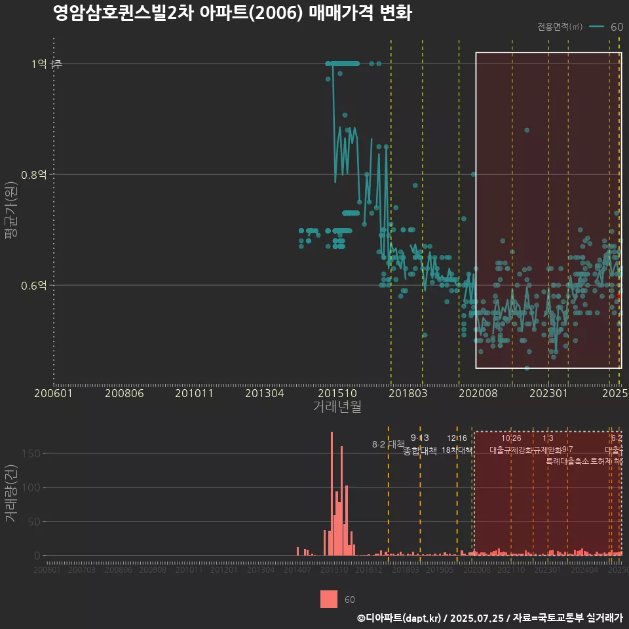Click the top legend value '60'

coord(617,27)
